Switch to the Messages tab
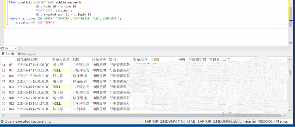Screen dimensions: 295x127 (26, 54)
